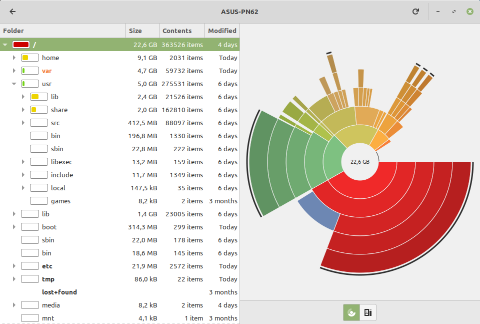Screen dimensions: 480x324
Task: Click the red usage bar for root
Action: (x=21, y=45)
